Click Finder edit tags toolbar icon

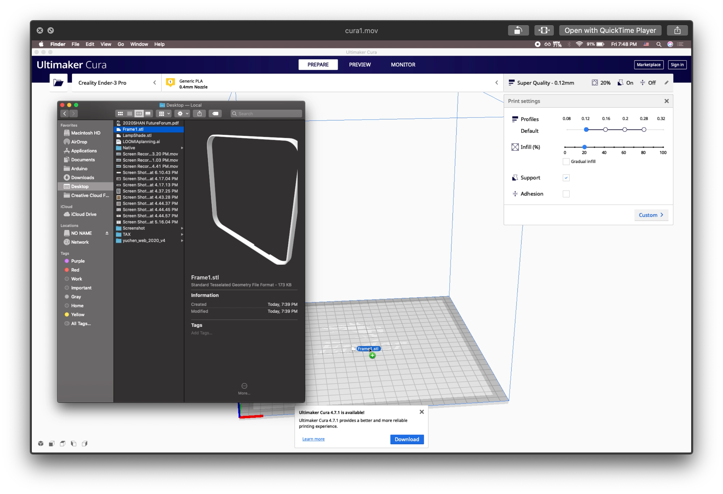pyautogui.click(x=215, y=114)
